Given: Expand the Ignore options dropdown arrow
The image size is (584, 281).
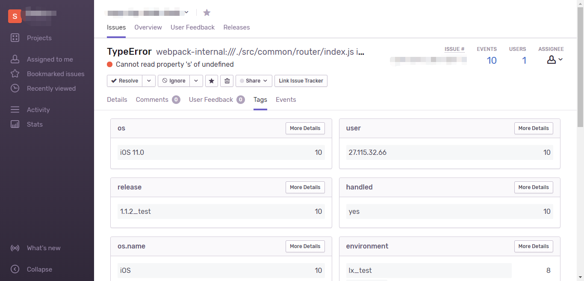Looking at the screenshot, I should pyautogui.click(x=196, y=81).
